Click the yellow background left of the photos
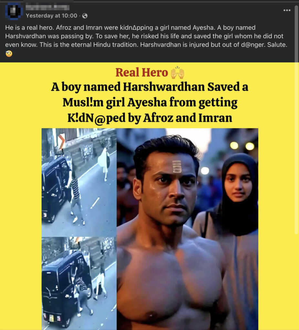 tap(21, 210)
